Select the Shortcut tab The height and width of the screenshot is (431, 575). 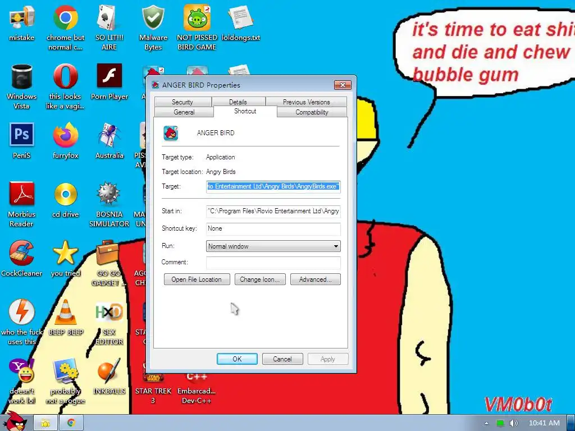[245, 112]
